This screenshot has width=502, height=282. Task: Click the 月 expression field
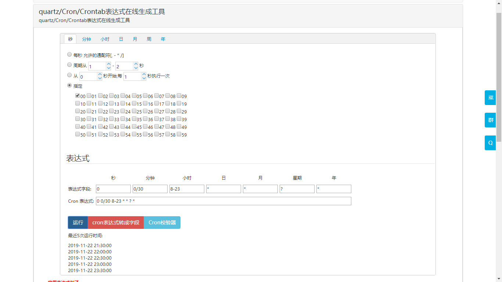(x=260, y=189)
